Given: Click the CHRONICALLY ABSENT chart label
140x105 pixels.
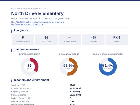Looking at the screenshot, I should tap(69, 54).
